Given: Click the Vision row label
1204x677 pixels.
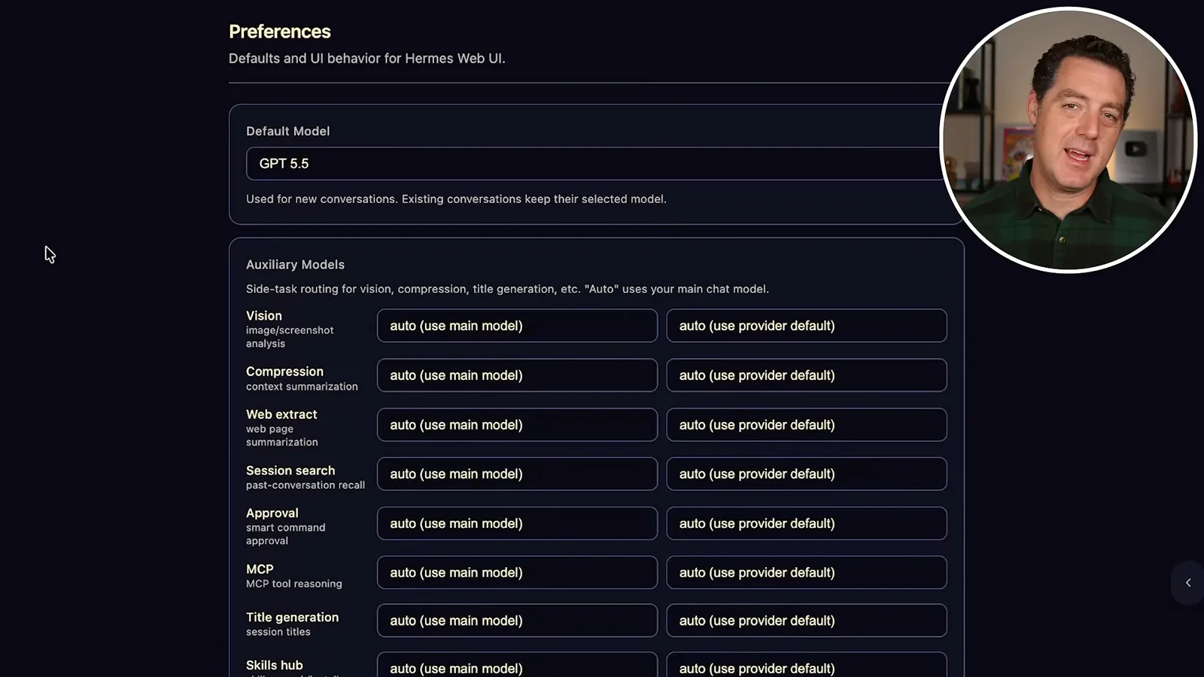Looking at the screenshot, I should 264,316.
